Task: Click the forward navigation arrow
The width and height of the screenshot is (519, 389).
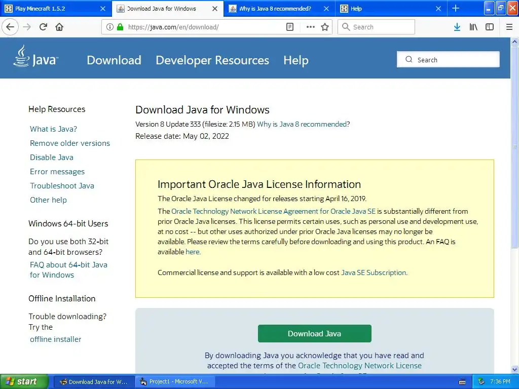Action: point(27,27)
